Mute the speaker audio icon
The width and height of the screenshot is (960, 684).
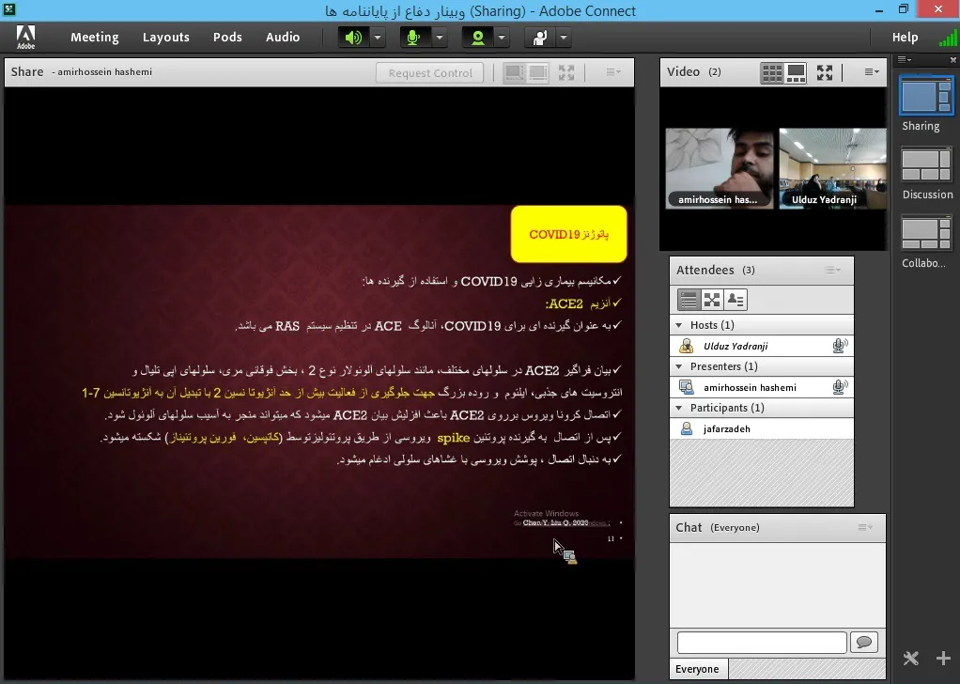[353, 38]
